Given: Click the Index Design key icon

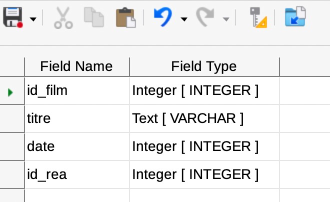Looking at the screenshot, I should tap(258, 17).
